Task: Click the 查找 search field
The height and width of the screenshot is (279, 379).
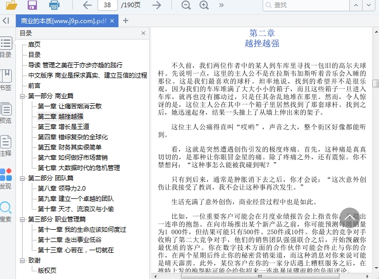Action: [306, 5]
